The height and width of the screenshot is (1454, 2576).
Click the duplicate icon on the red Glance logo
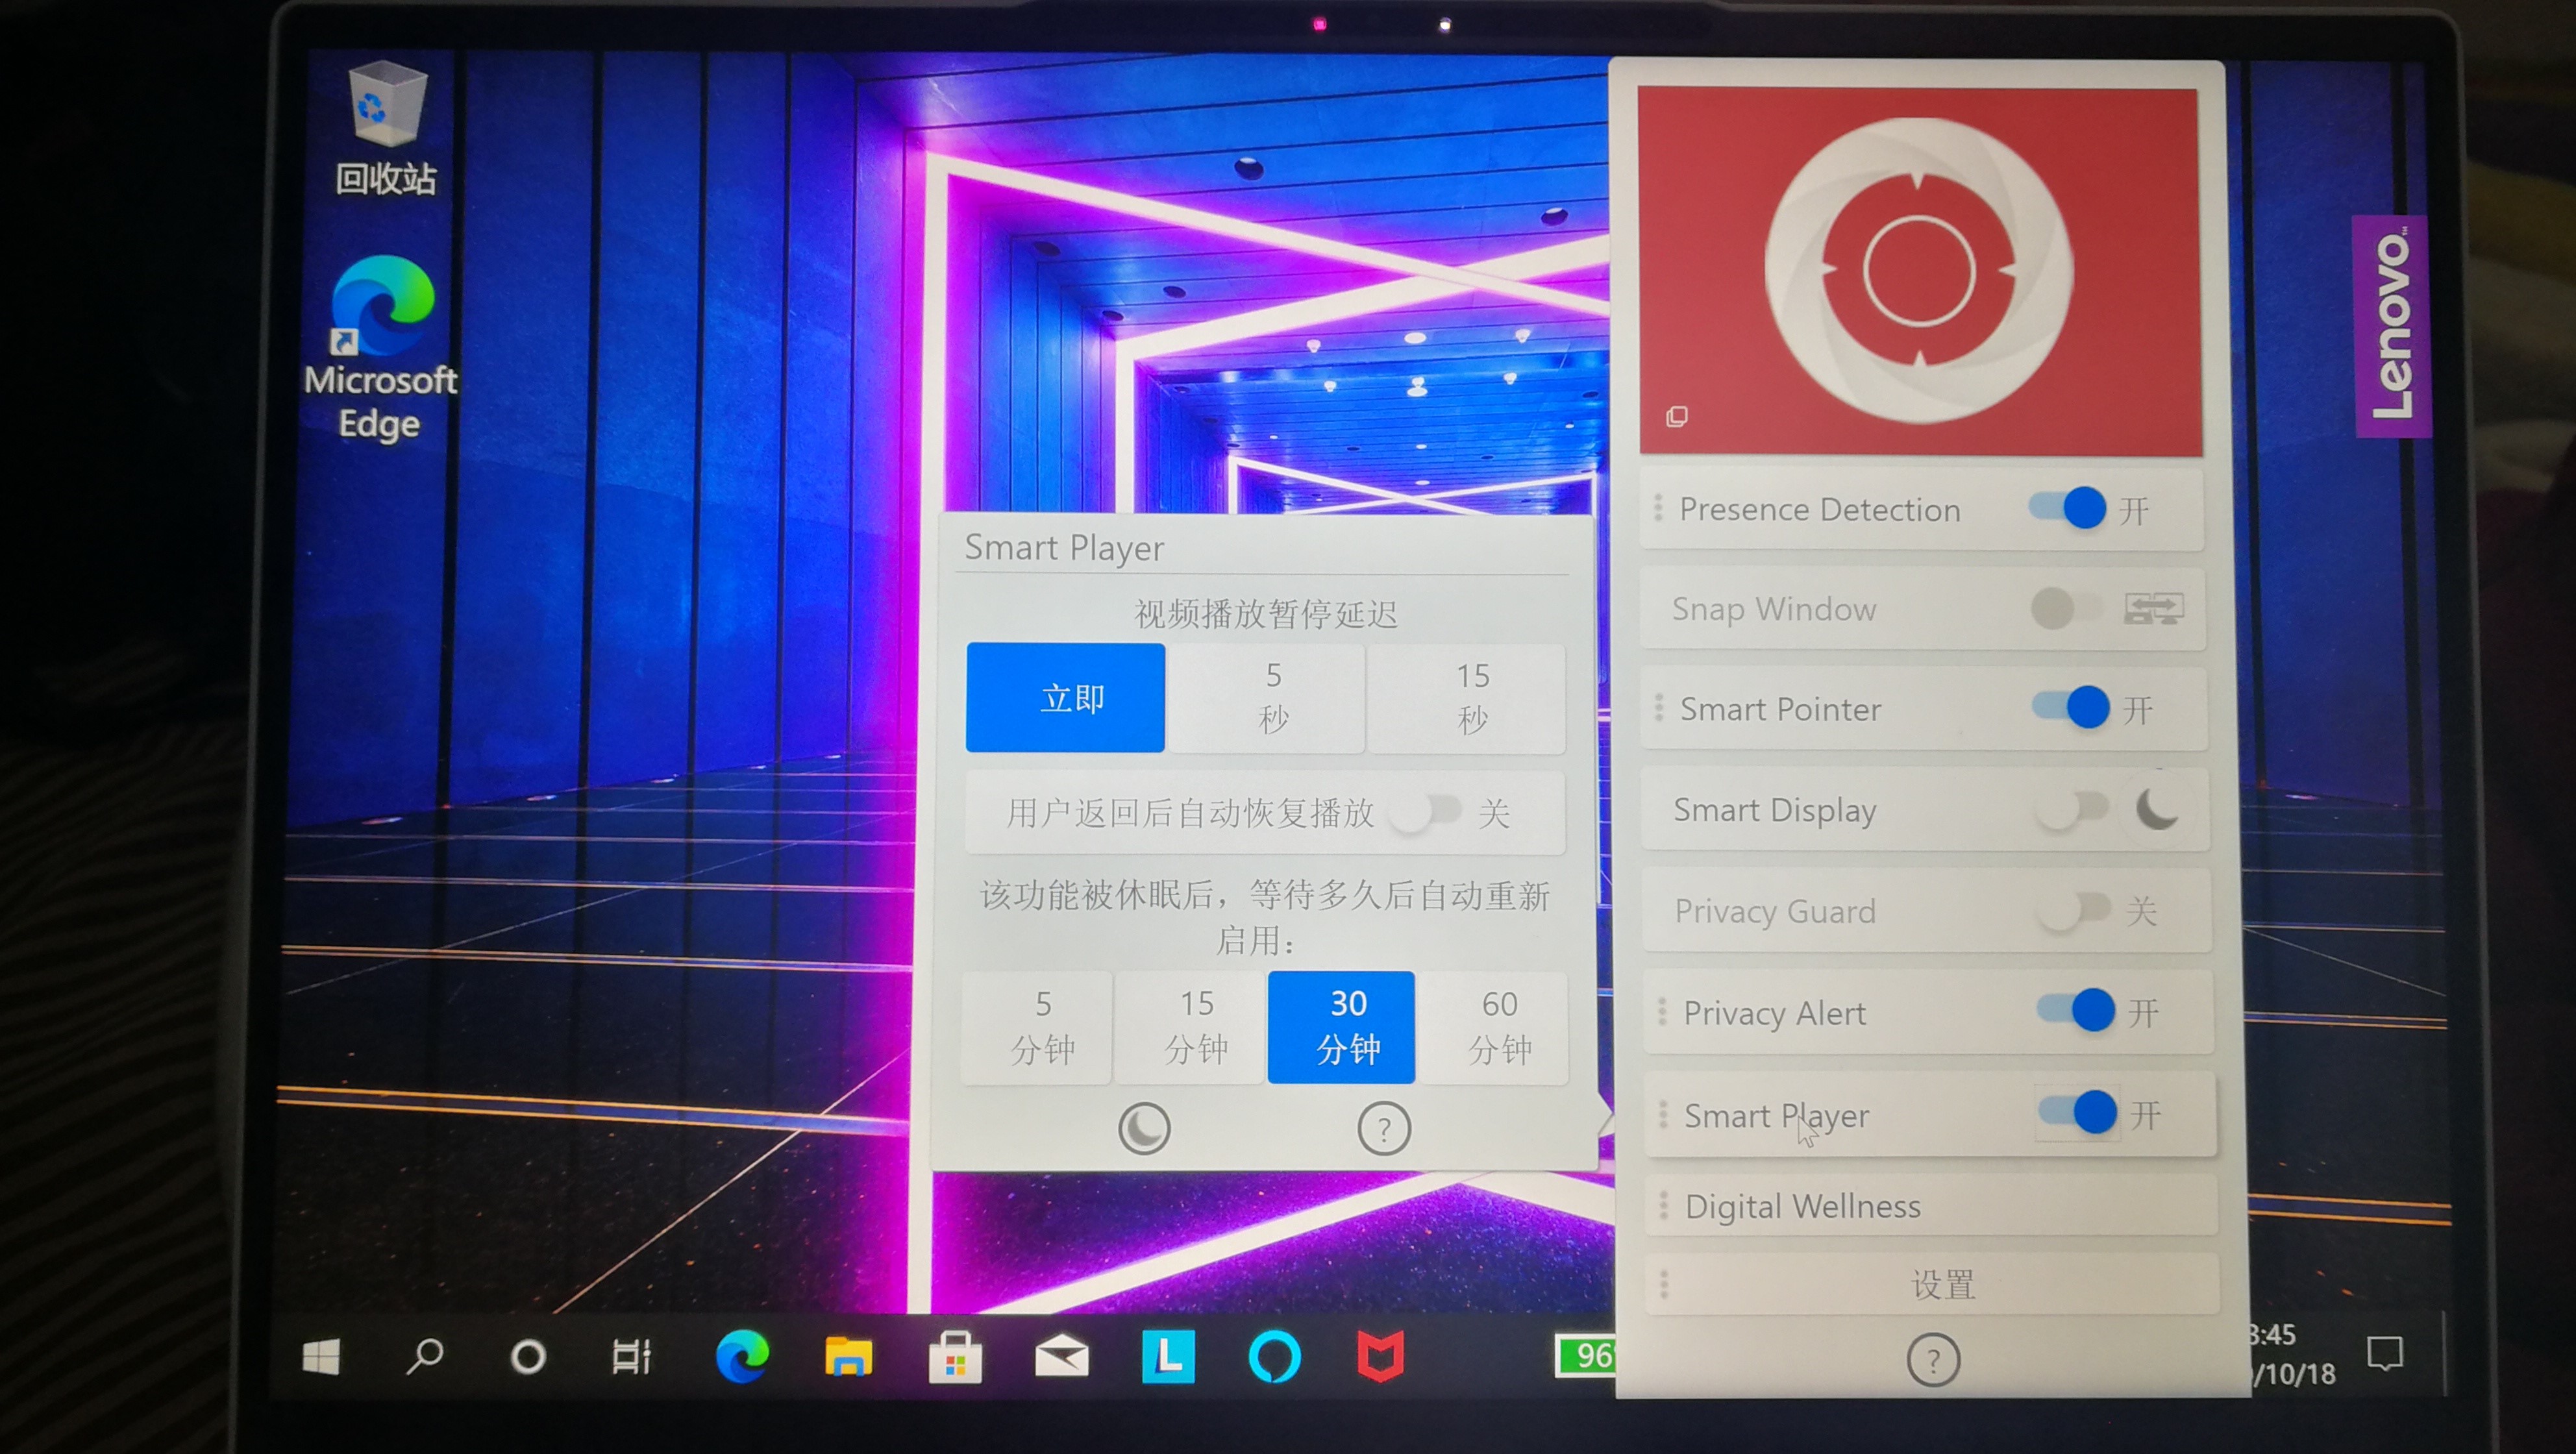coord(1676,416)
